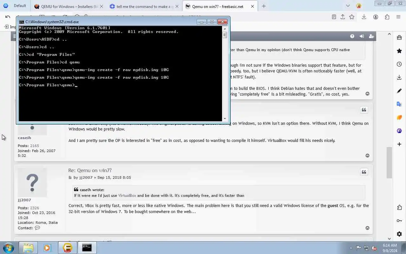The width and height of the screenshot is (406, 254).
Task: Open the extensions puzzle icon in the toolbar
Action: tap(387, 17)
